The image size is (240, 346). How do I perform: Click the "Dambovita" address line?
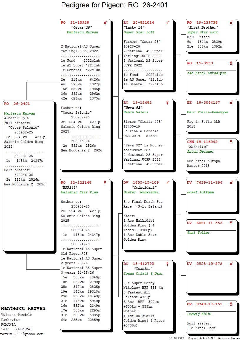point(10,320)
